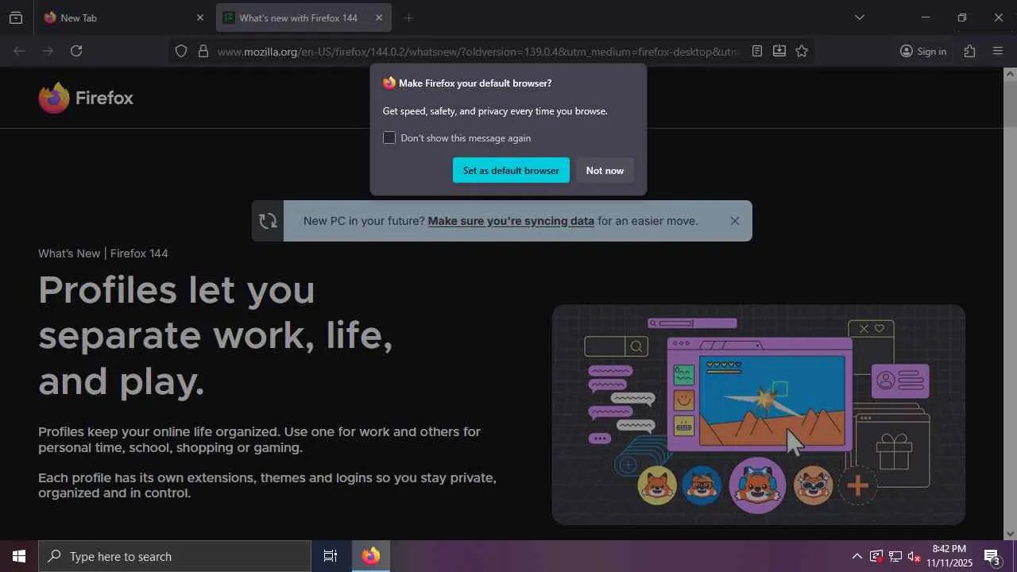Open a new tab with the plus button
Image resolution: width=1017 pixels, height=572 pixels.
[x=408, y=17]
